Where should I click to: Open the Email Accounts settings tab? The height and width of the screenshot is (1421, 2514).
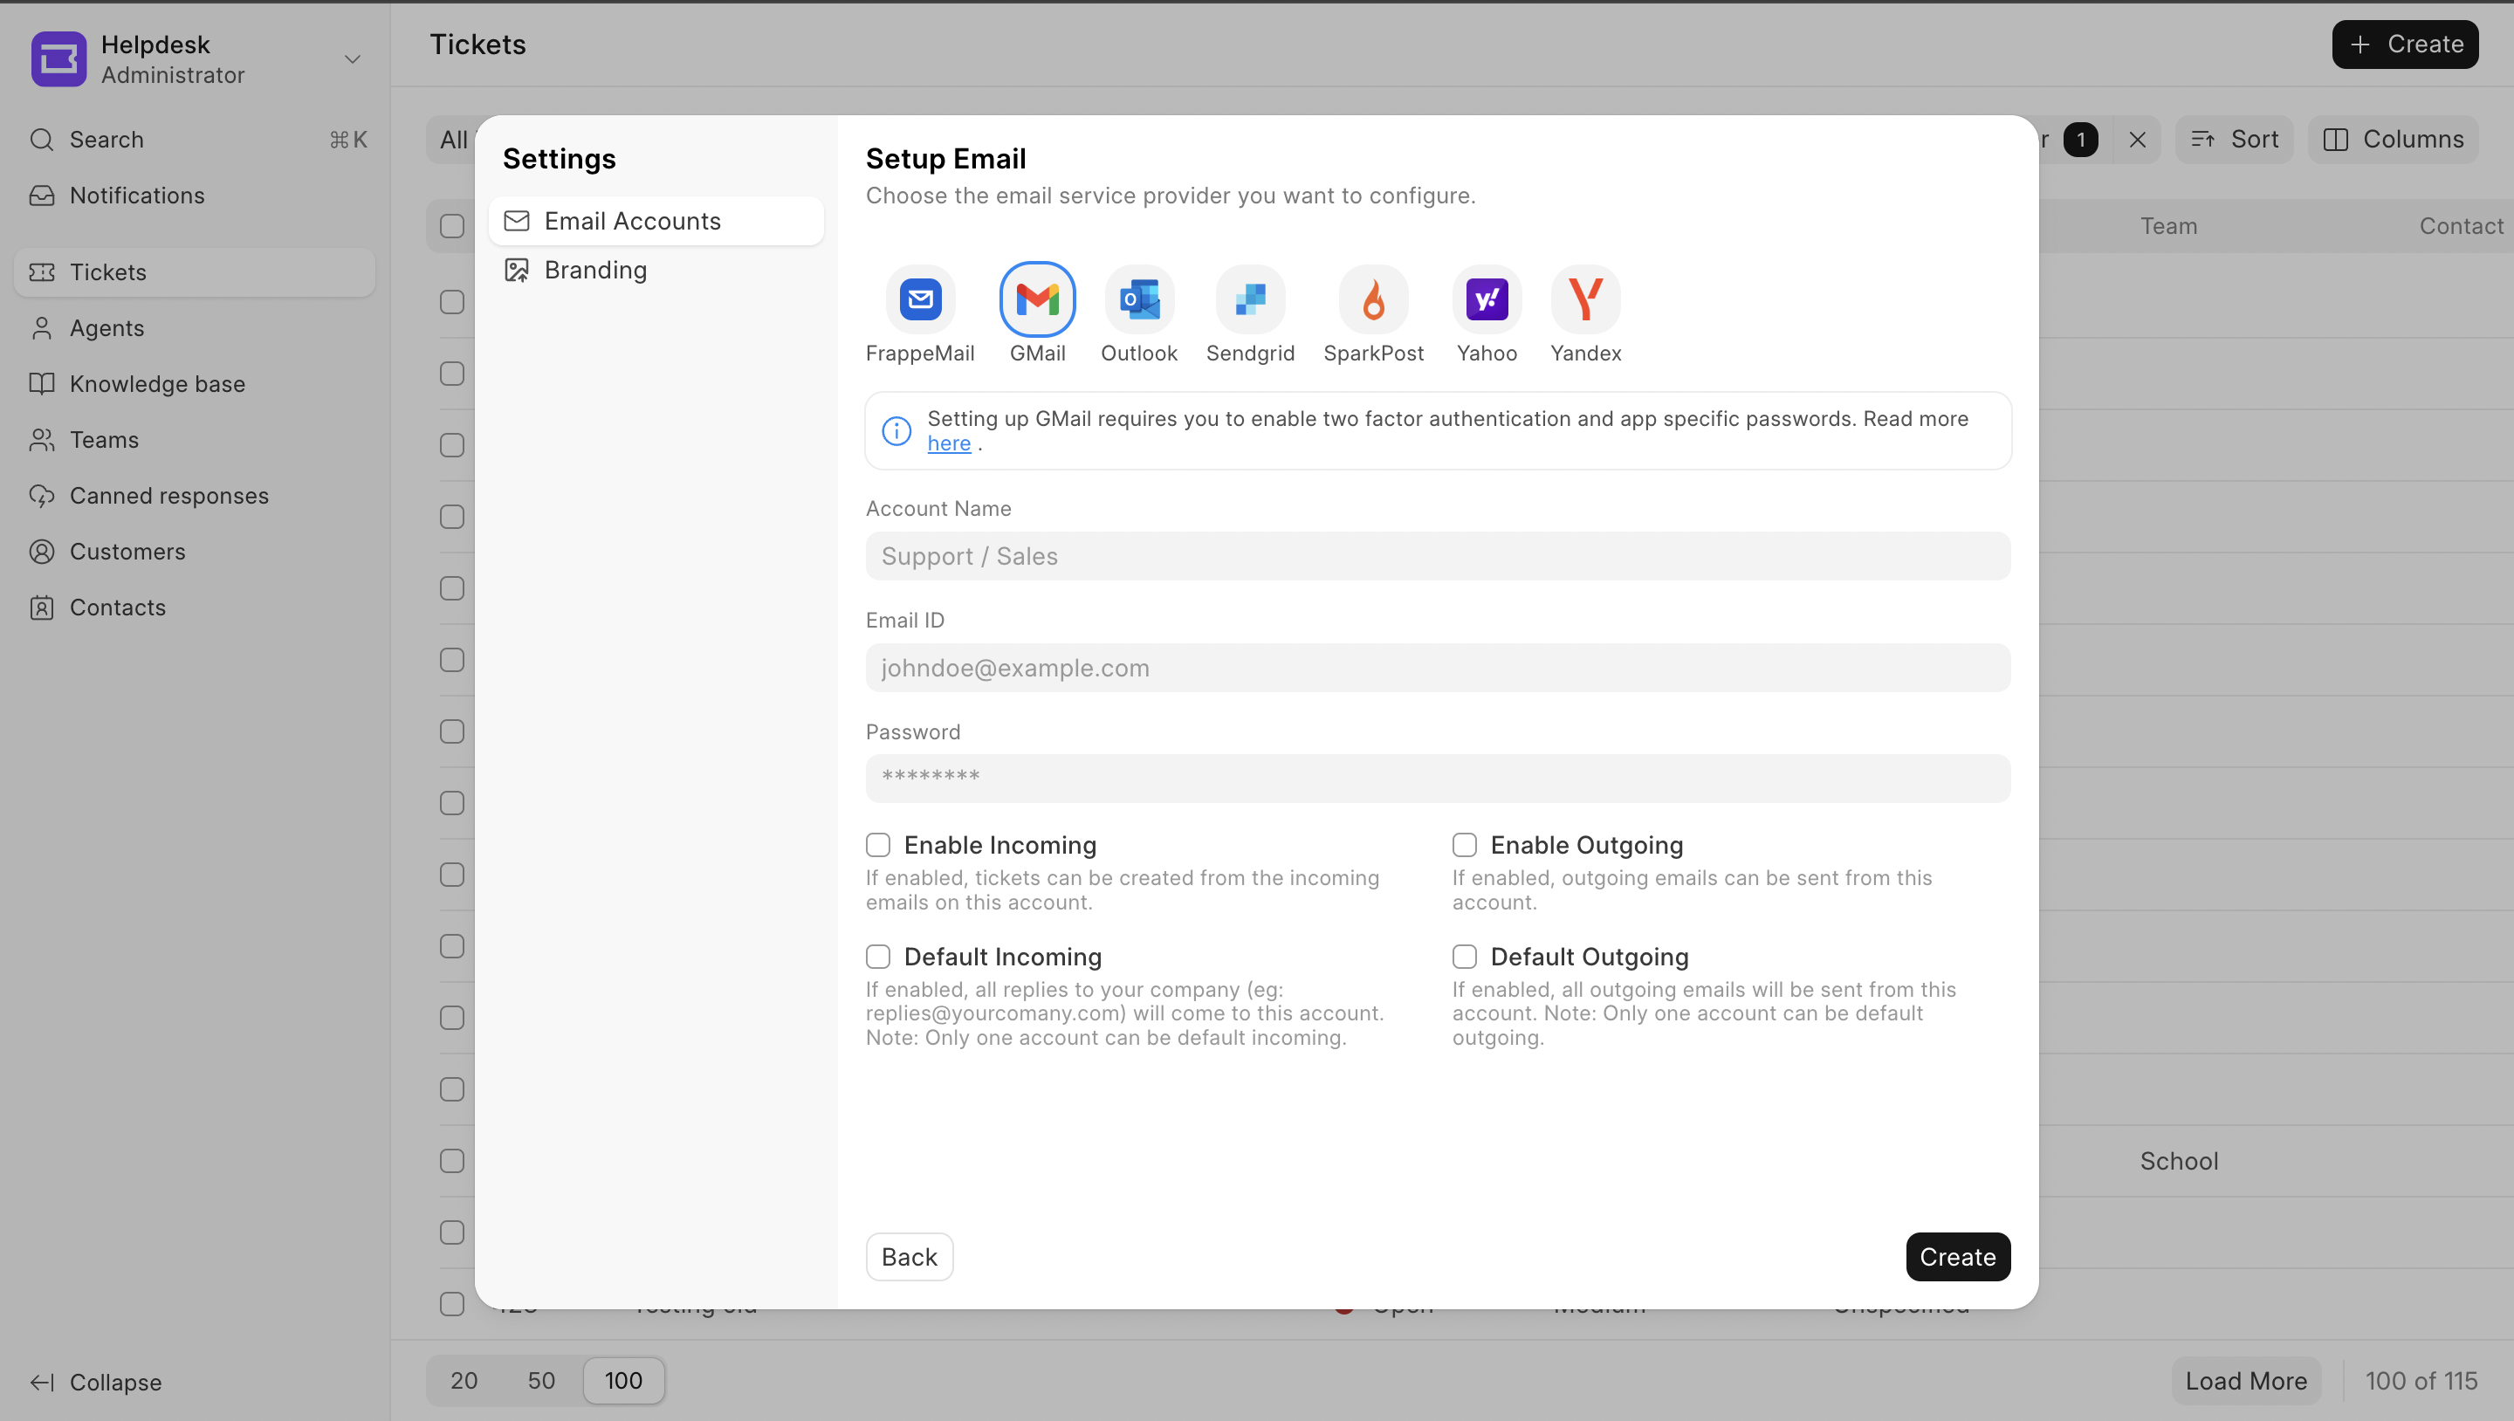pos(656,222)
